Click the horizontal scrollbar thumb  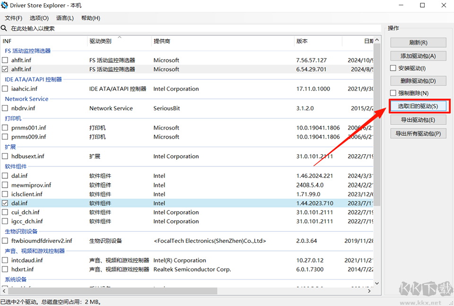(x=113, y=291)
